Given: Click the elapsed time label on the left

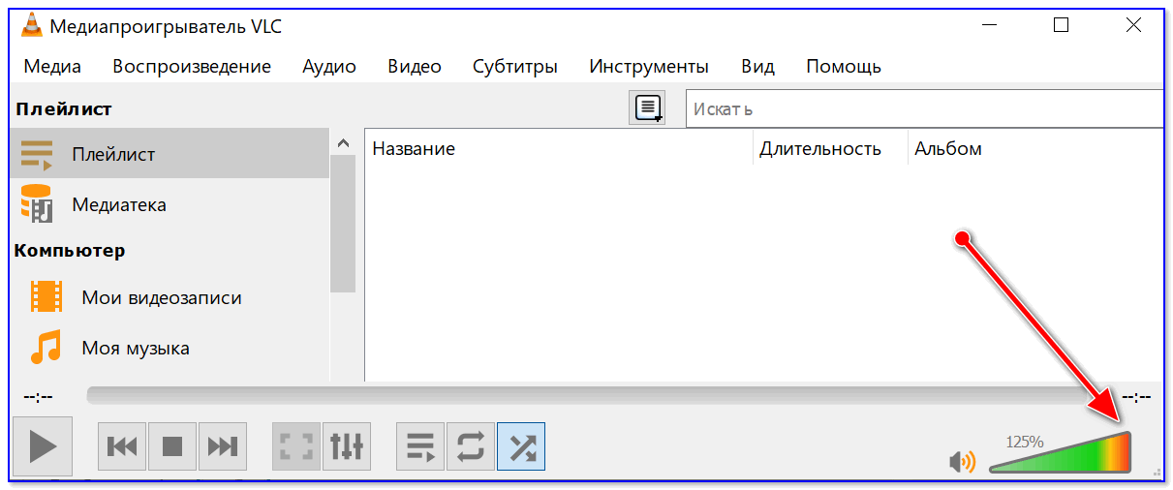Looking at the screenshot, I should tap(39, 396).
